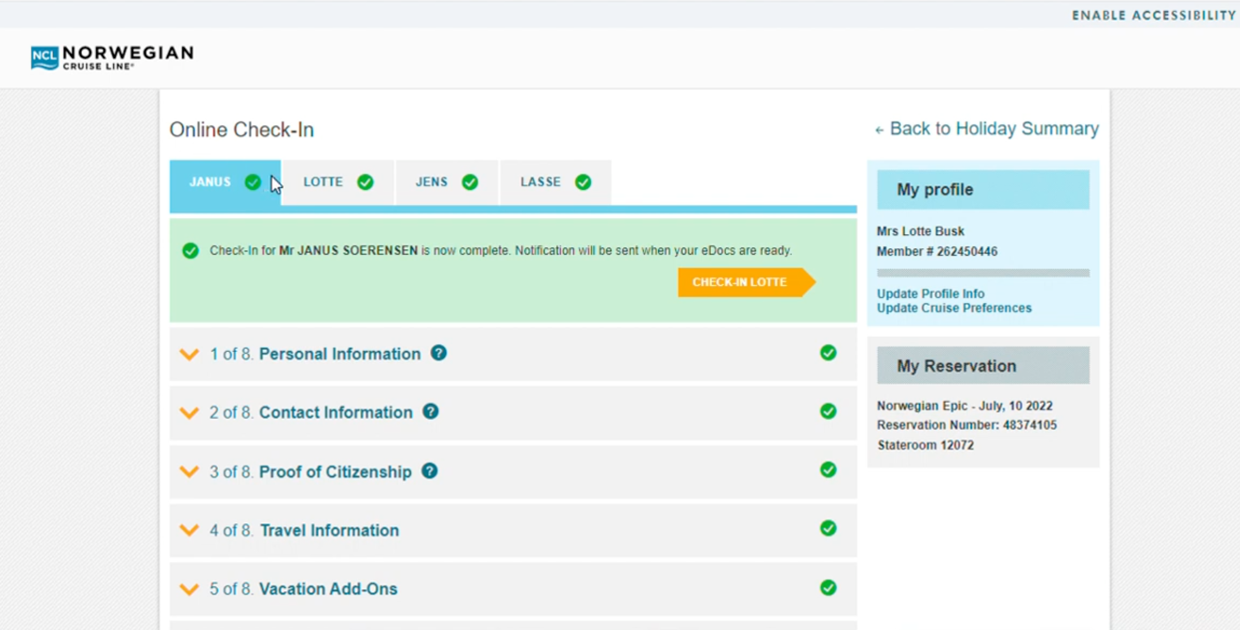This screenshot has width=1240, height=630.
Task: Open 5 of 8 Vacation Add-Ons heading
Action: pos(304,589)
